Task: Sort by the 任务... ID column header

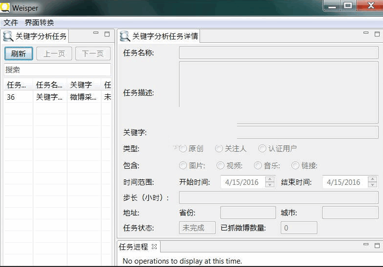Action: [x=18, y=85]
